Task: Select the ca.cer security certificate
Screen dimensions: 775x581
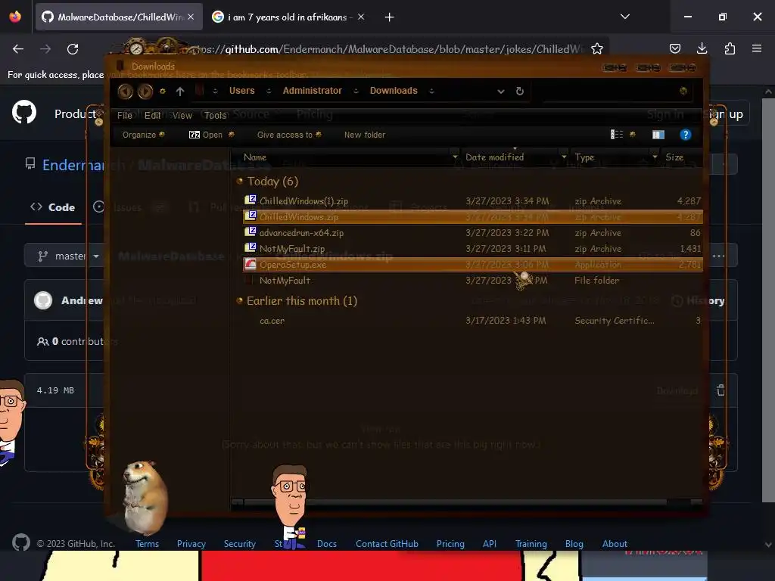Action: 472,321
